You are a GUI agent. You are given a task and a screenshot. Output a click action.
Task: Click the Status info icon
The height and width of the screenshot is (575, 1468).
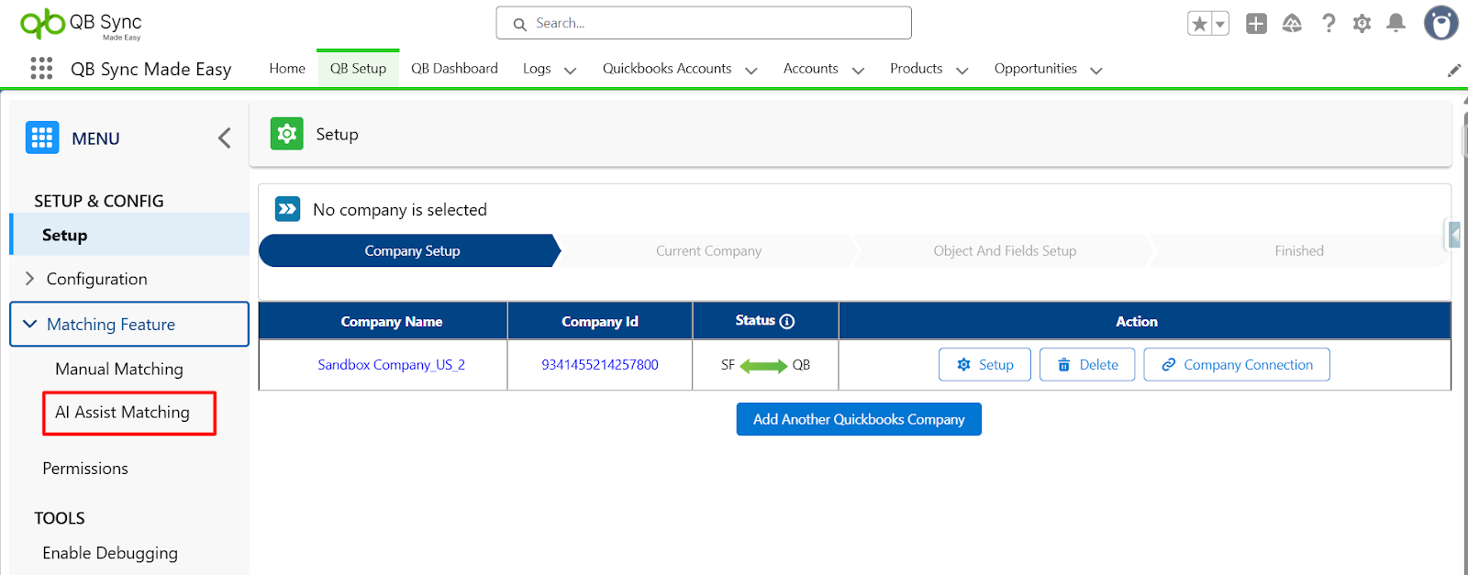pos(787,321)
